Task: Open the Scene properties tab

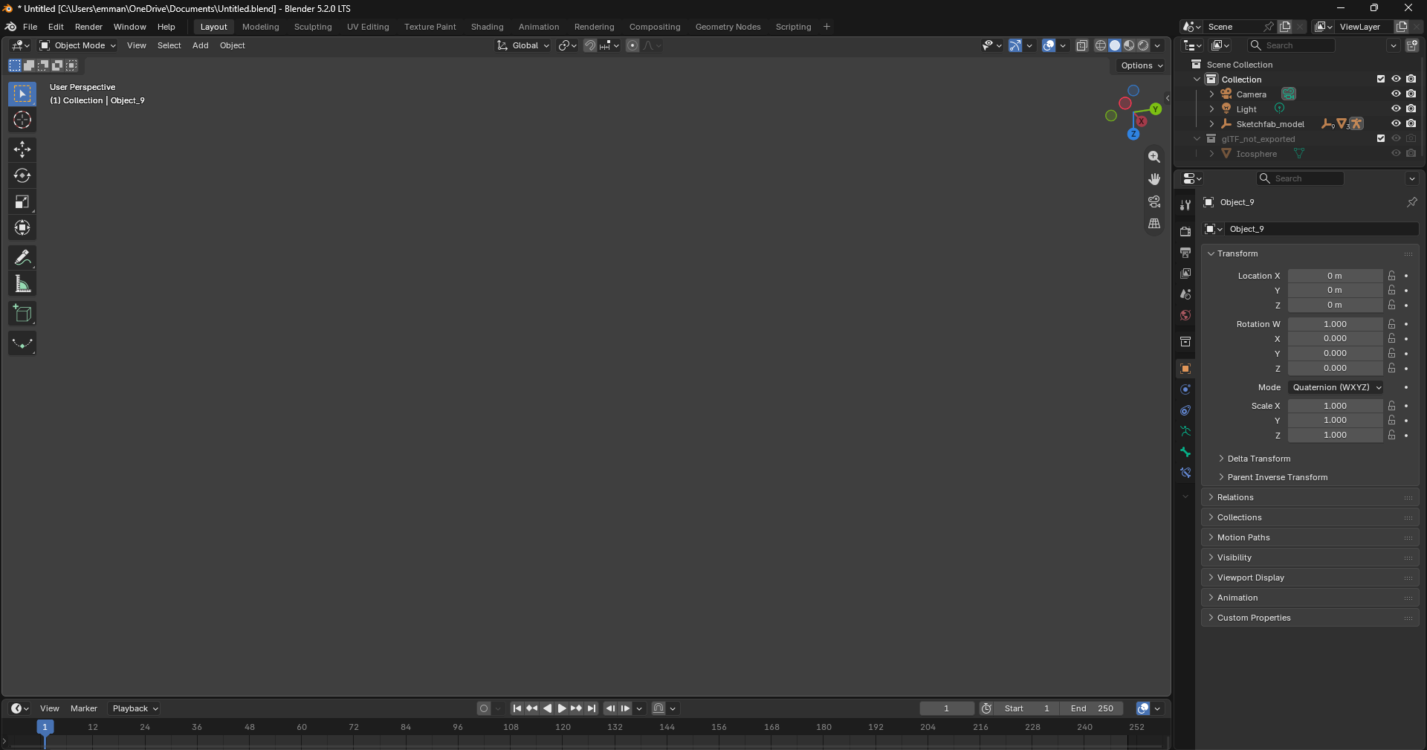Action: pos(1185,294)
